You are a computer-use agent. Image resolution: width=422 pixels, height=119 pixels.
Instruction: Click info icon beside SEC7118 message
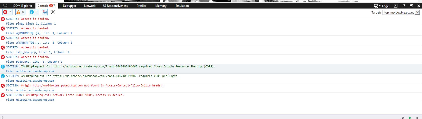click(3, 67)
